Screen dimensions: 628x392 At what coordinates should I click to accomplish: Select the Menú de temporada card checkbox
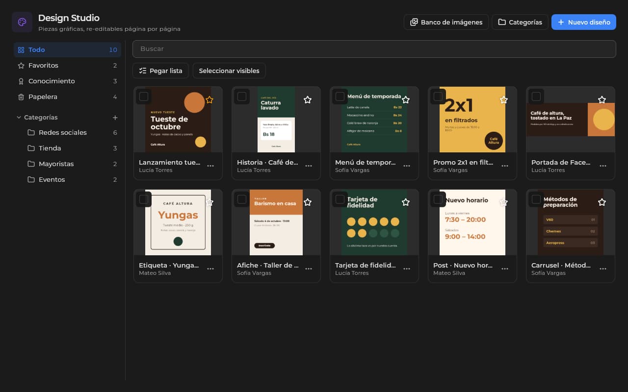click(340, 97)
